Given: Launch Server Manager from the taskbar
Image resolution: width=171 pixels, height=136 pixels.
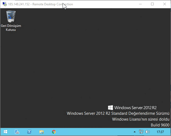Looking at the screenshot, I should (x=17, y=132).
